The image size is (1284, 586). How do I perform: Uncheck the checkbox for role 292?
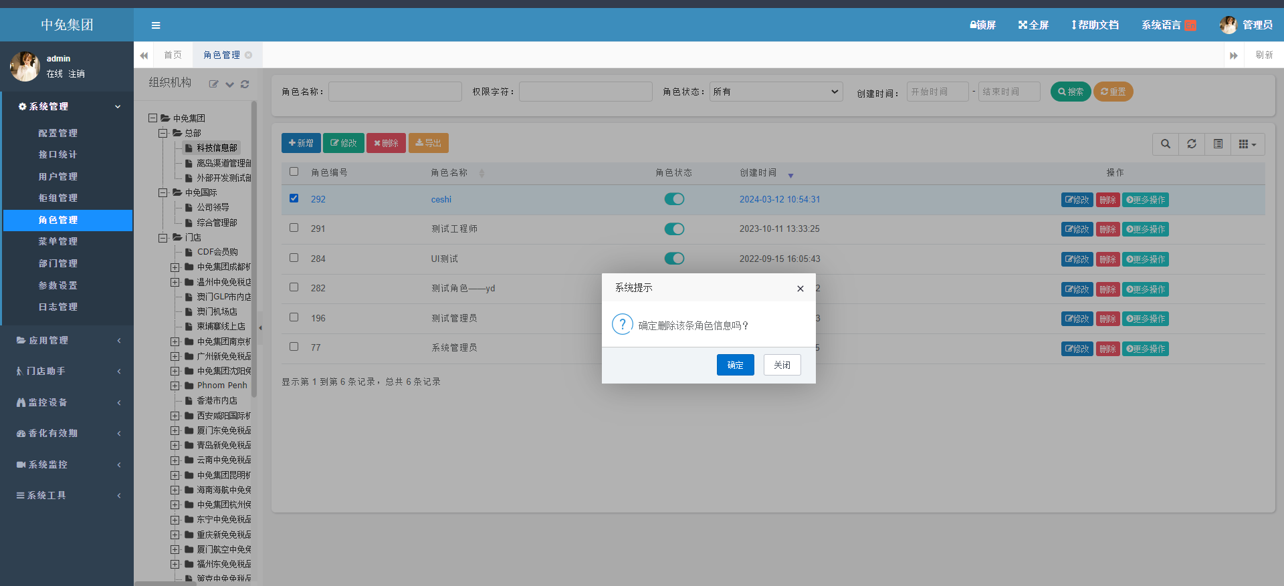294,198
